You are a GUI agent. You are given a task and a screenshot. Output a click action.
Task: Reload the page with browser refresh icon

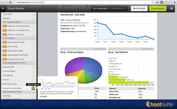10,2
